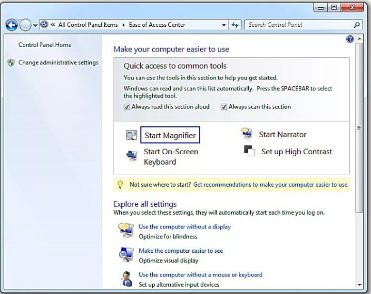
Task: Click the shield icon beside administrative settings
Action: (x=11, y=62)
